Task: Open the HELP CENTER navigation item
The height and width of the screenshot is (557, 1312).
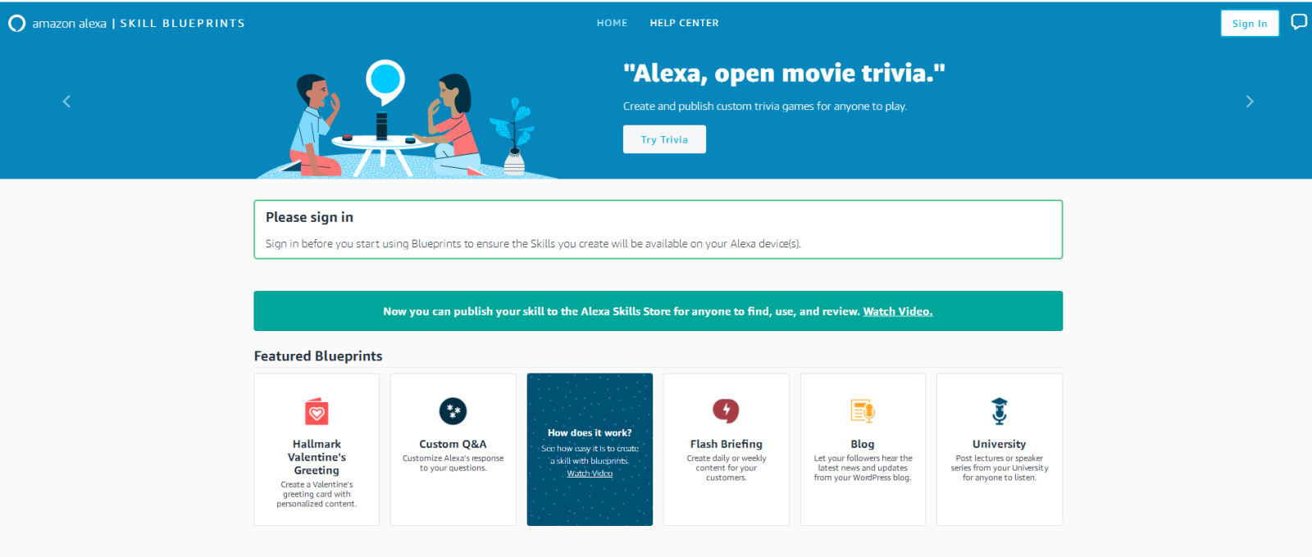Action: pos(684,23)
